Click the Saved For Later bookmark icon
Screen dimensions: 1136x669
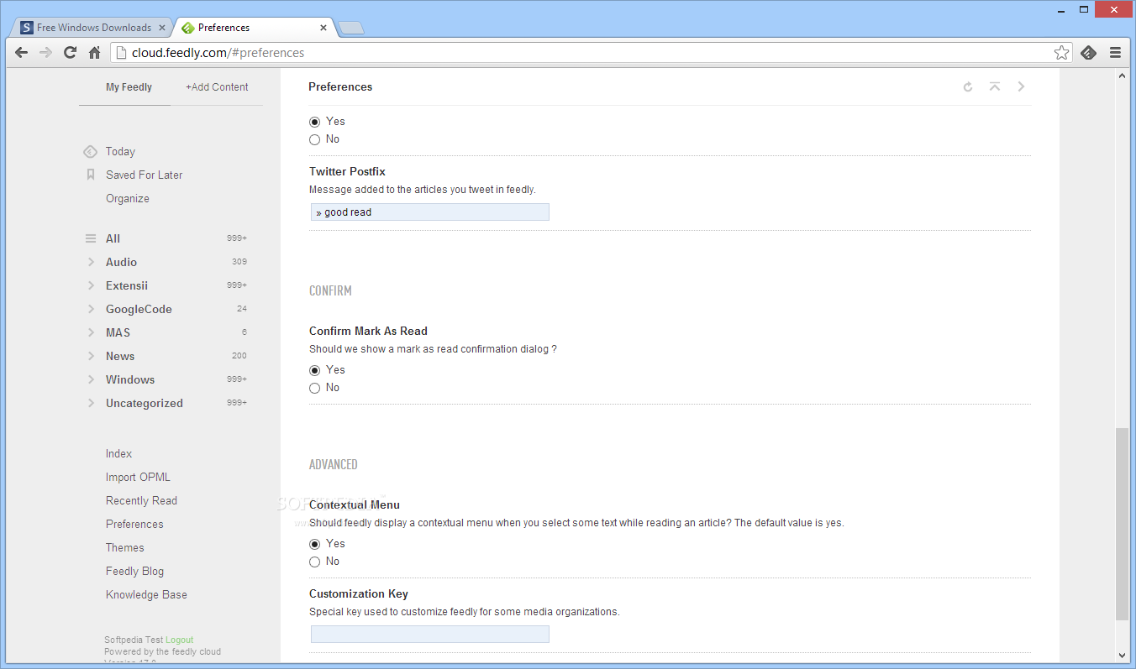tap(91, 175)
